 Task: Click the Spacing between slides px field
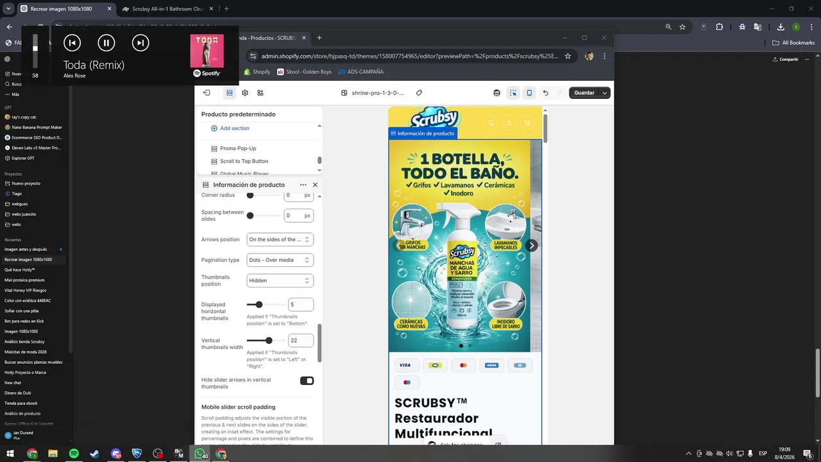[299, 216]
